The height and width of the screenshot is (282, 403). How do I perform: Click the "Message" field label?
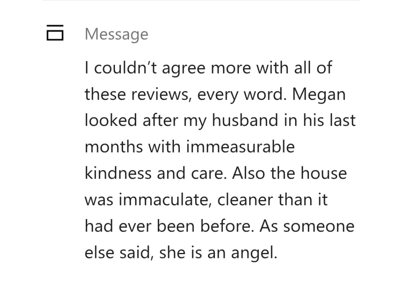click(116, 34)
